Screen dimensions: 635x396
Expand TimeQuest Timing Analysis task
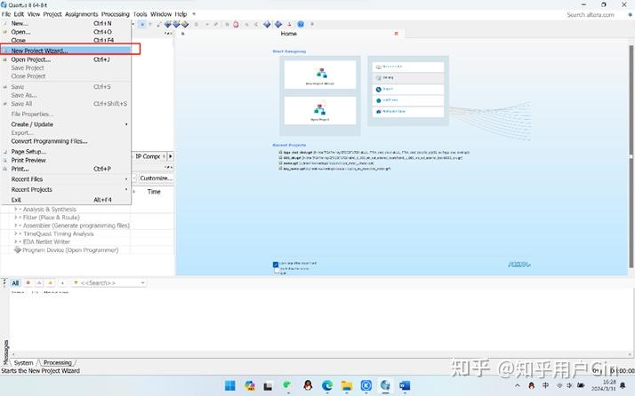[x=16, y=234]
